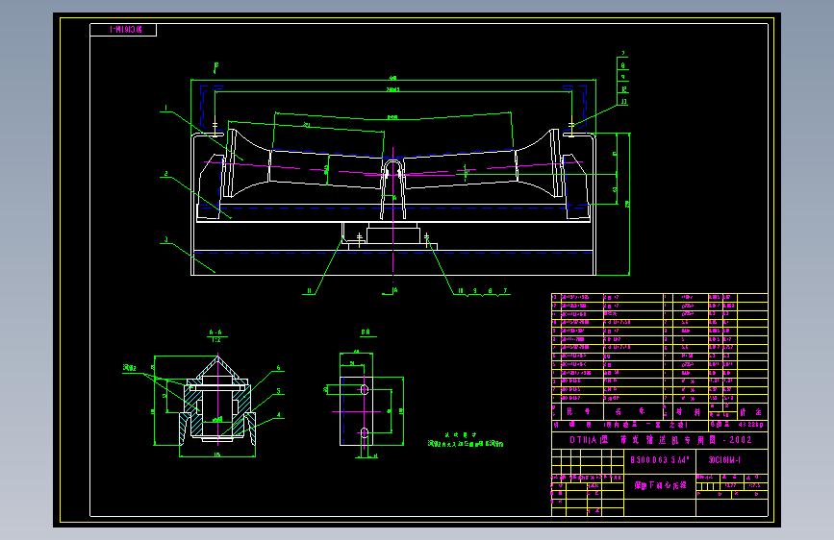Click the "1:2" scale under A-A label
Screen dimensions: 834x540
coord(215,339)
